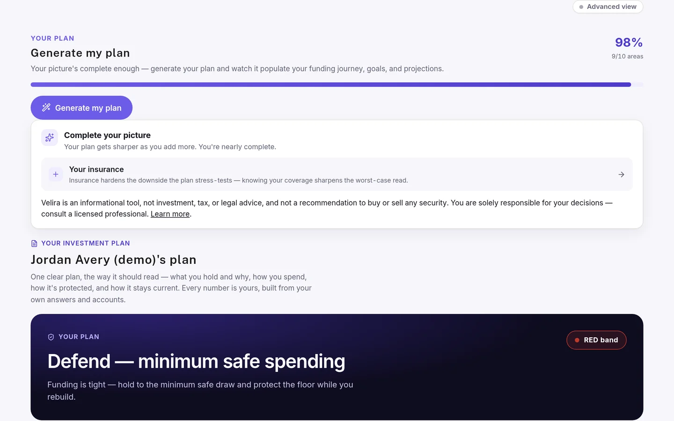Click the Generate my plan section heading
Screen dimensions: 674x421
click(x=81, y=53)
